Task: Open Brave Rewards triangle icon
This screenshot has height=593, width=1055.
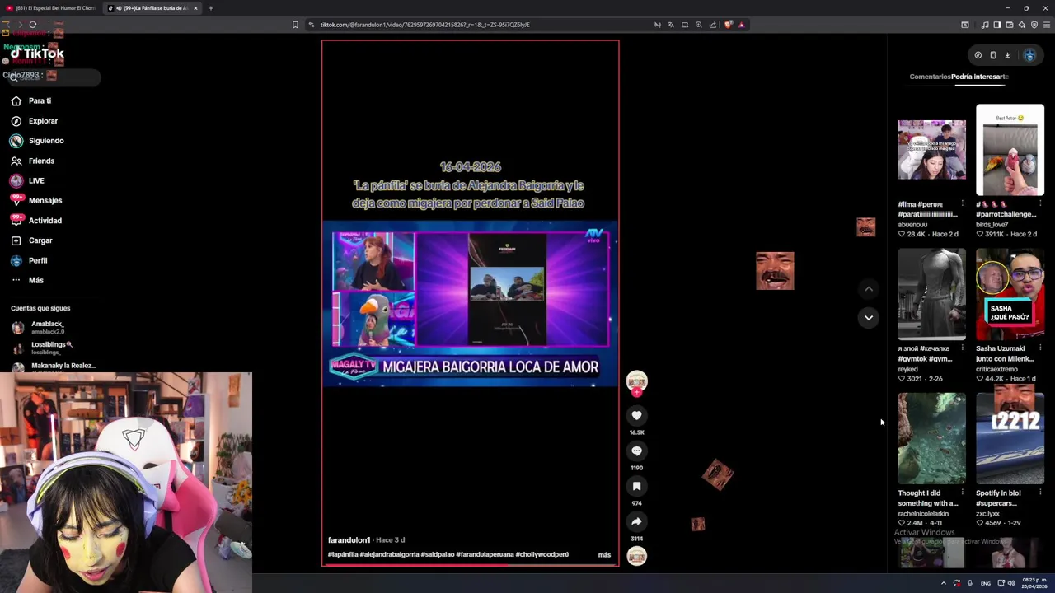Action: click(741, 25)
